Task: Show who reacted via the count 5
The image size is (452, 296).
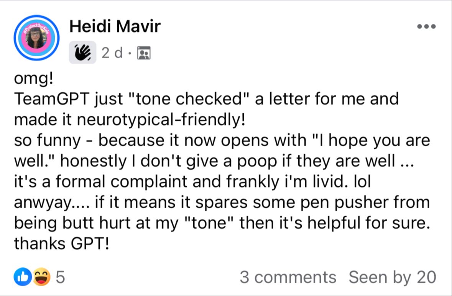Action: (x=60, y=277)
